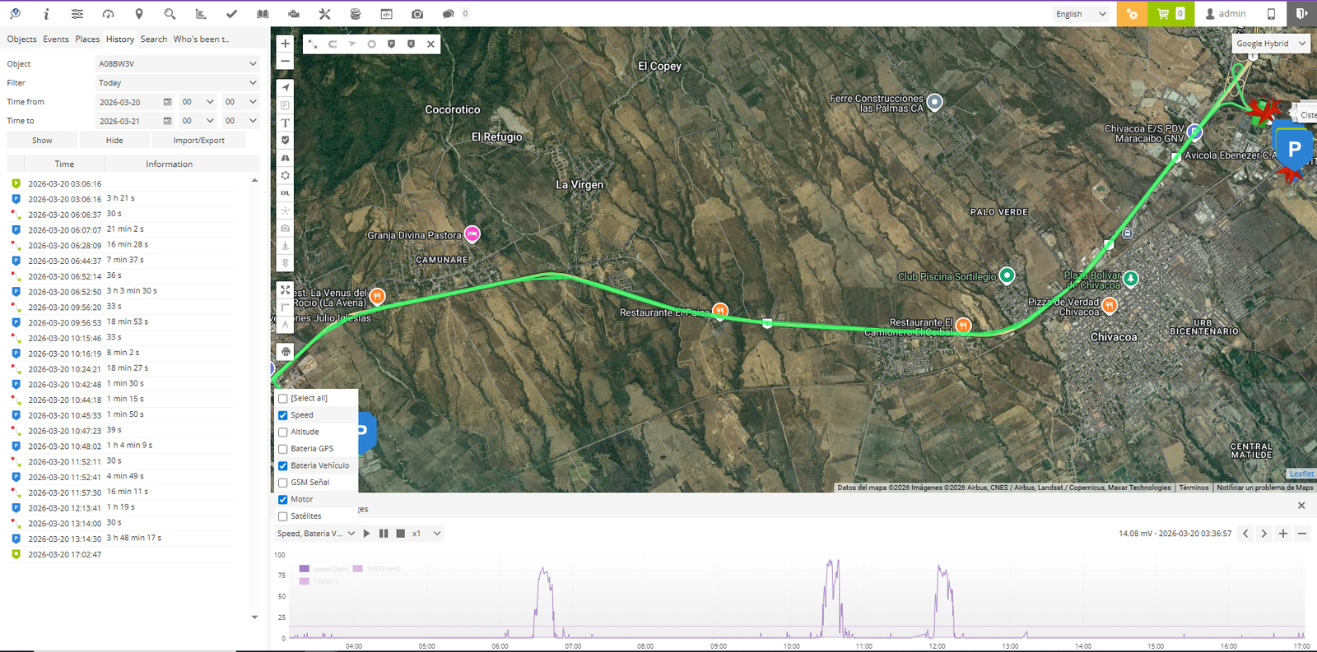Open the Time from hour dropdown
The width and height of the screenshot is (1317, 652).
coord(198,102)
